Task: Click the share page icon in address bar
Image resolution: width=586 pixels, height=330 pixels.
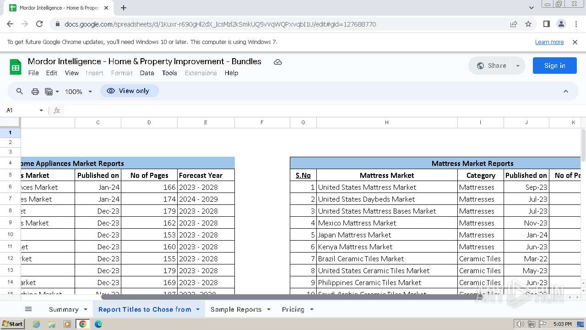Action: (514, 24)
